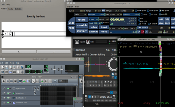Open the quantize off dropdown
This screenshot has width=175, height=107.
point(127,11)
